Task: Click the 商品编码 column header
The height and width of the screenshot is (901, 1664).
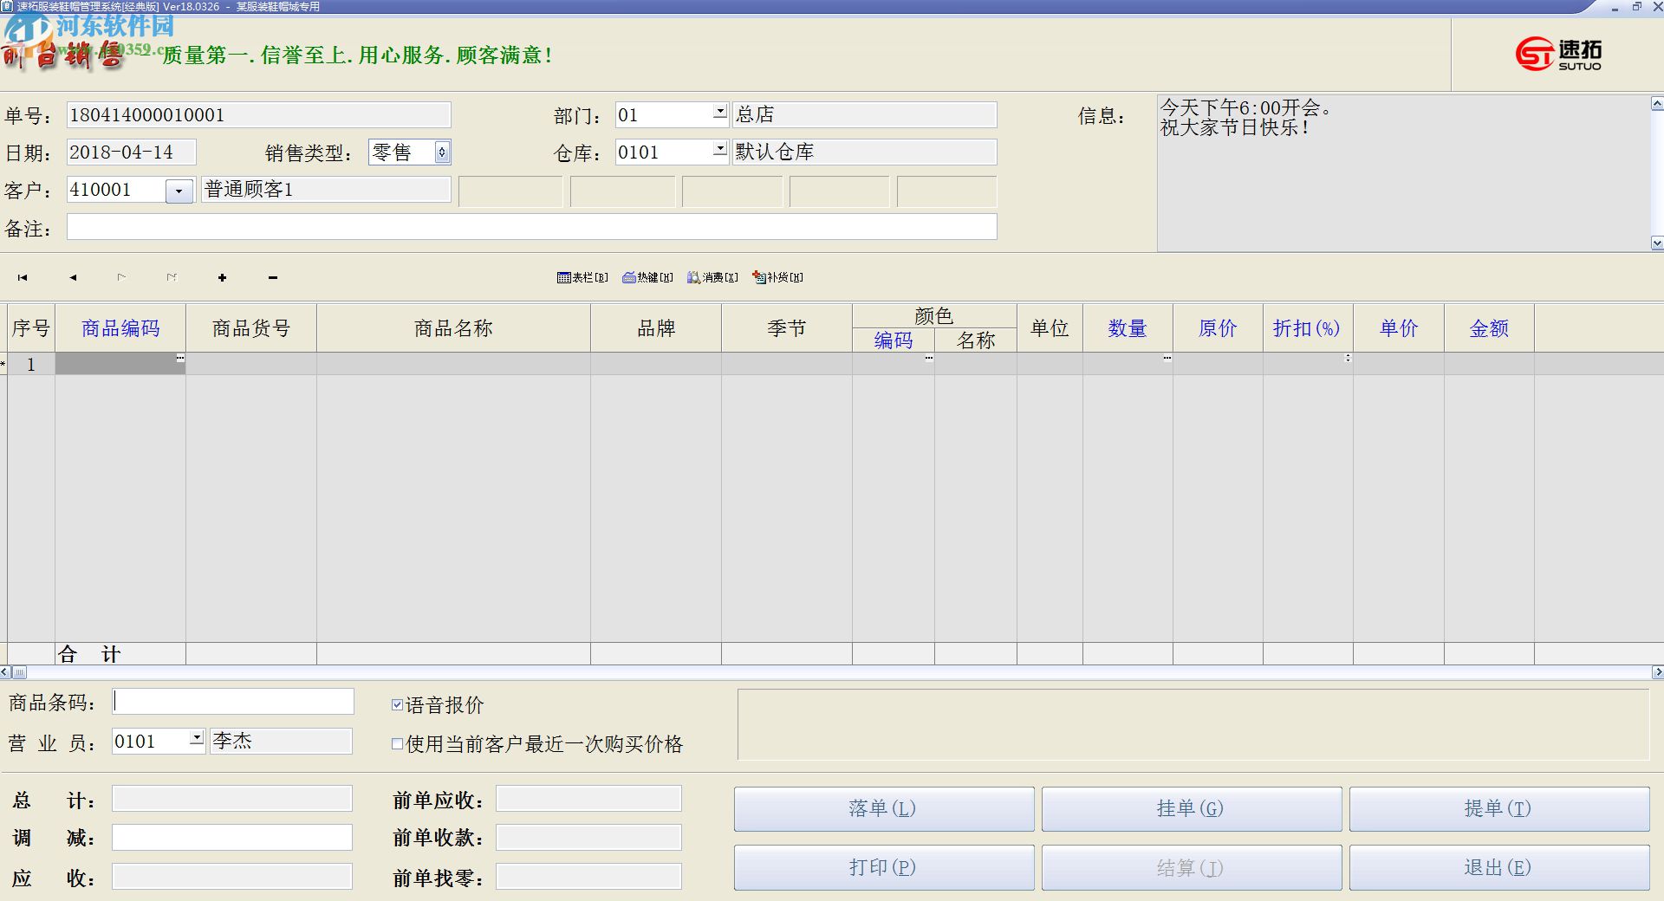Action: [x=120, y=328]
